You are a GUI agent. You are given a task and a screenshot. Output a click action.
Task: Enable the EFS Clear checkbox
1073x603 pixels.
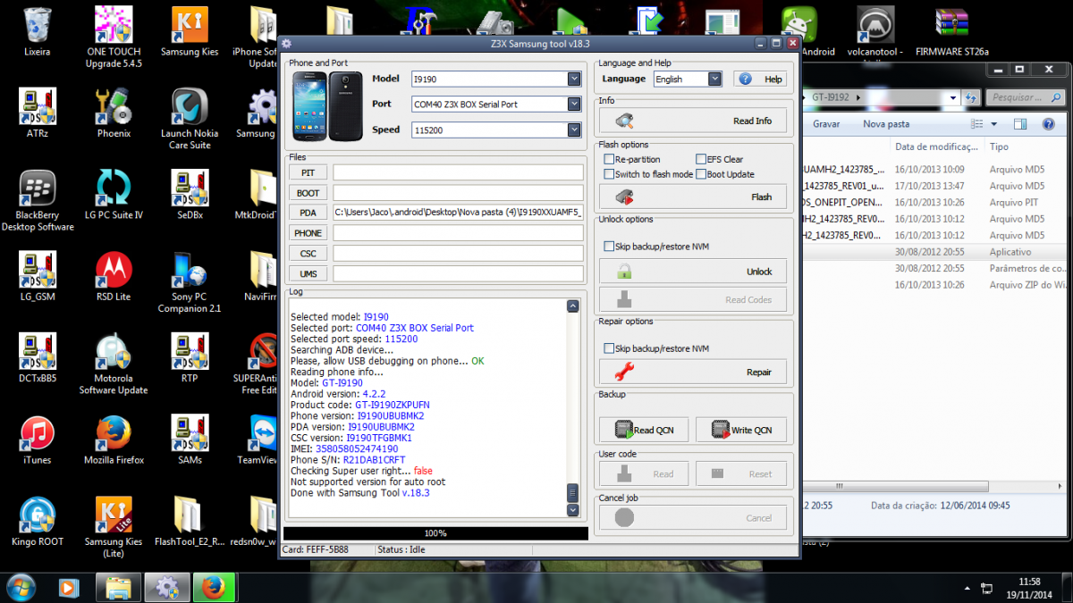point(700,160)
